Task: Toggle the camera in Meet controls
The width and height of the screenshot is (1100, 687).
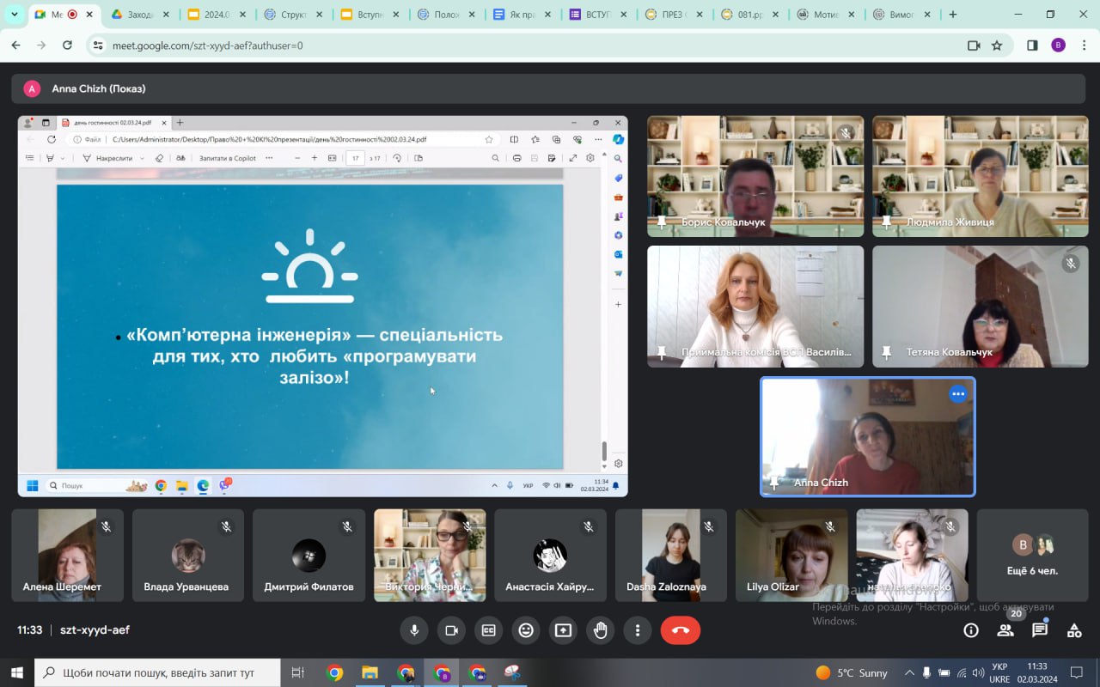Action: 451,630
